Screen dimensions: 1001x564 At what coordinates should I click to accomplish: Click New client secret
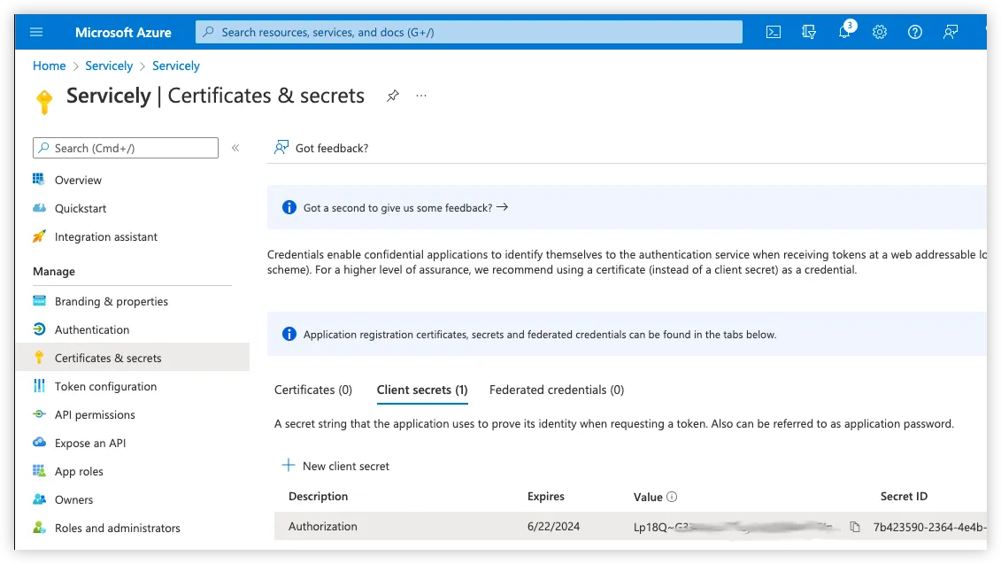click(335, 467)
